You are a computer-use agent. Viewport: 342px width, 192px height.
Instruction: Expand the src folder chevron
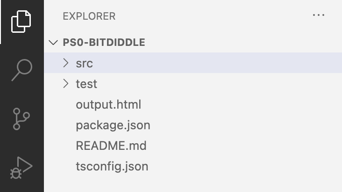coord(66,63)
